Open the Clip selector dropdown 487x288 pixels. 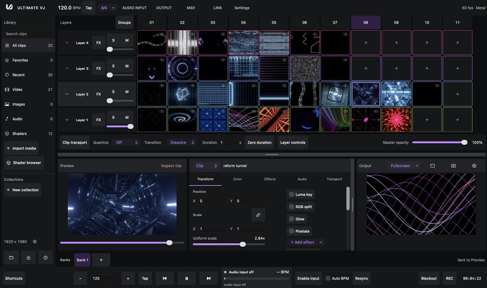point(206,166)
